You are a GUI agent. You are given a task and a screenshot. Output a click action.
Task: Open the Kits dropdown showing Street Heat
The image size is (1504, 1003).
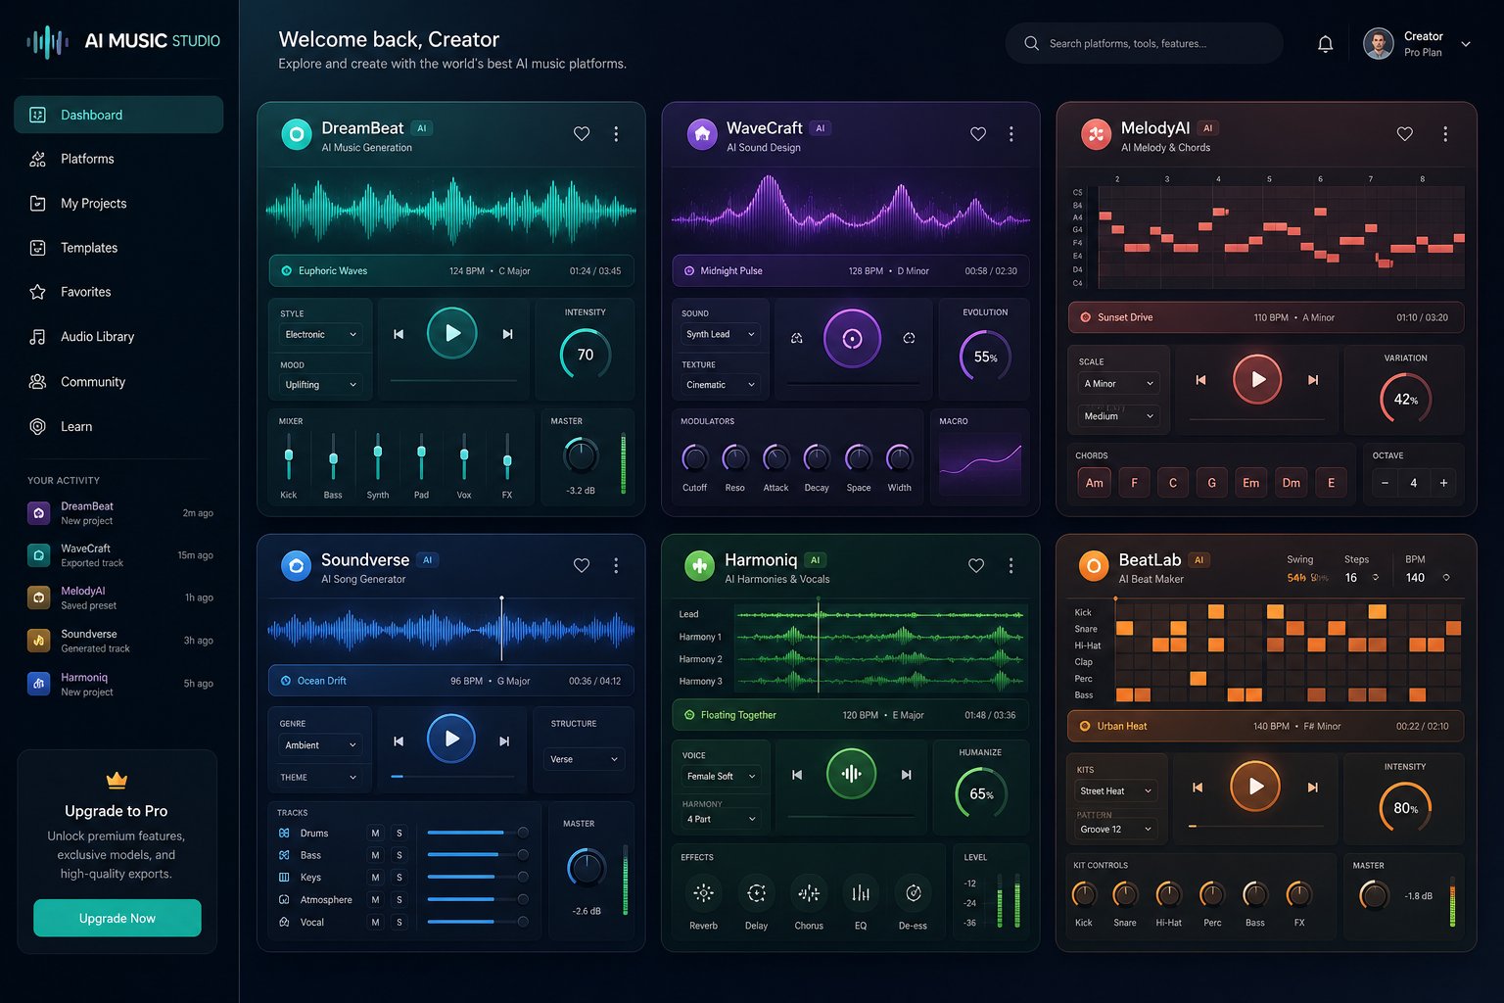pyautogui.click(x=1117, y=790)
